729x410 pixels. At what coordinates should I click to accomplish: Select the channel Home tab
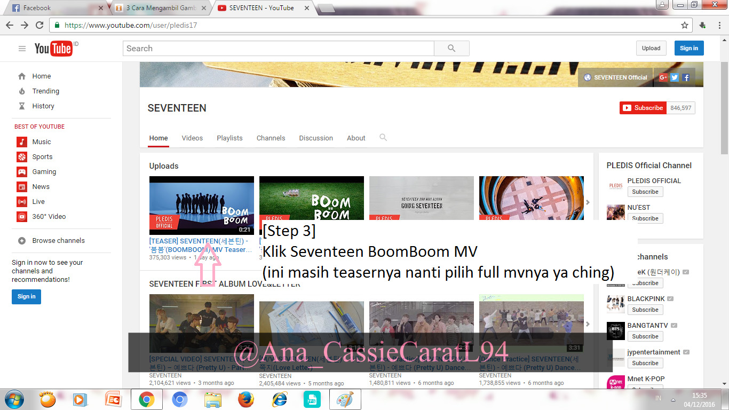click(159, 138)
